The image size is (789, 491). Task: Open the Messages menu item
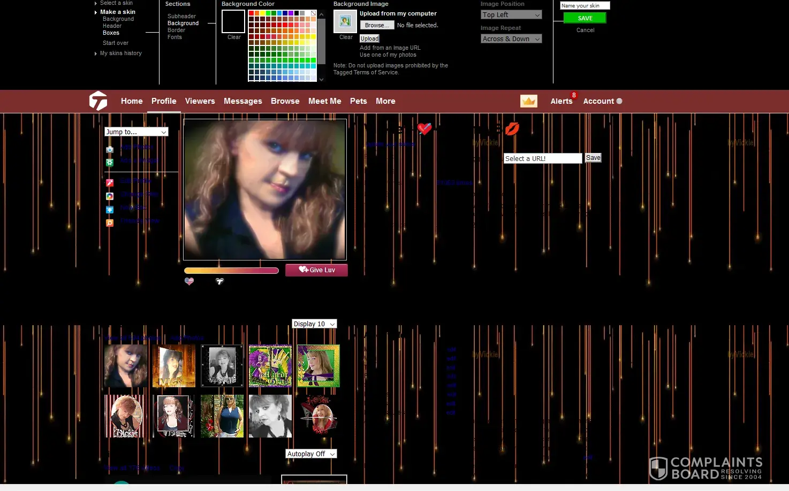[x=242, y=101]
